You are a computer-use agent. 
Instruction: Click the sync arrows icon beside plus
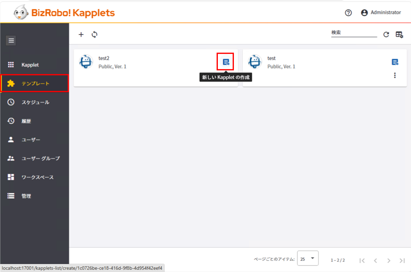pyautogui.click(x=95, y=35)
